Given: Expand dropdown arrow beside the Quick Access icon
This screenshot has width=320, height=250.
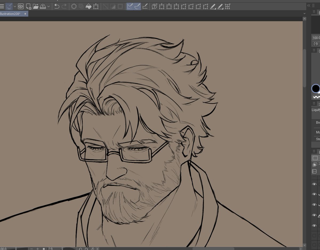Looking at the screenshot, I should click(x=15, y=6).
